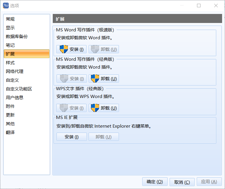Uninstall the WPS文字 经典版 plugin

tap(104, 108)
